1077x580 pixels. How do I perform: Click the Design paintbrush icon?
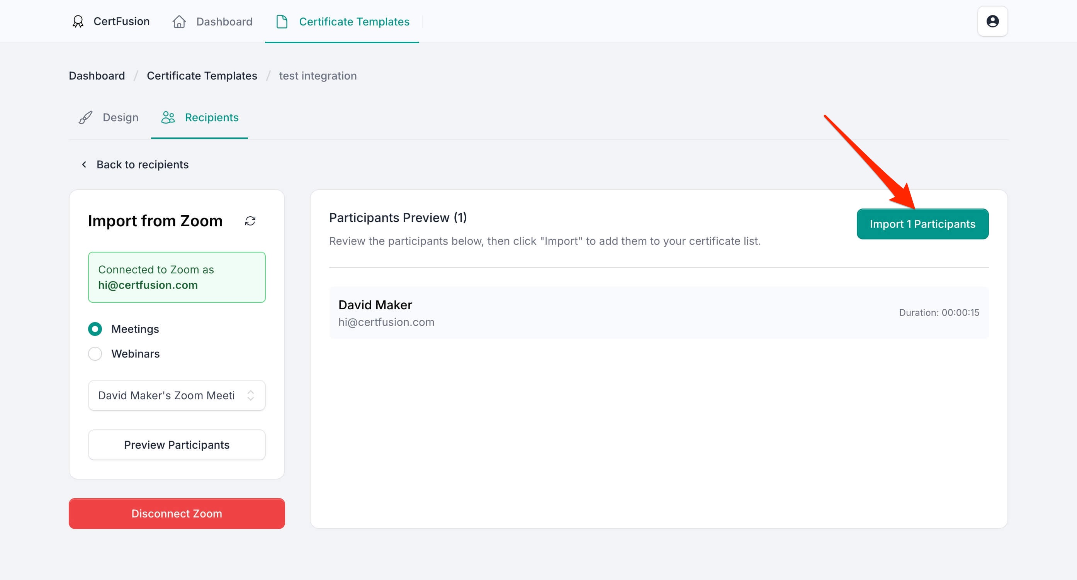pyautogui.click(x=86, y=117)
